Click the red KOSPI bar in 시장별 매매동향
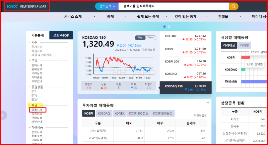 246,57
